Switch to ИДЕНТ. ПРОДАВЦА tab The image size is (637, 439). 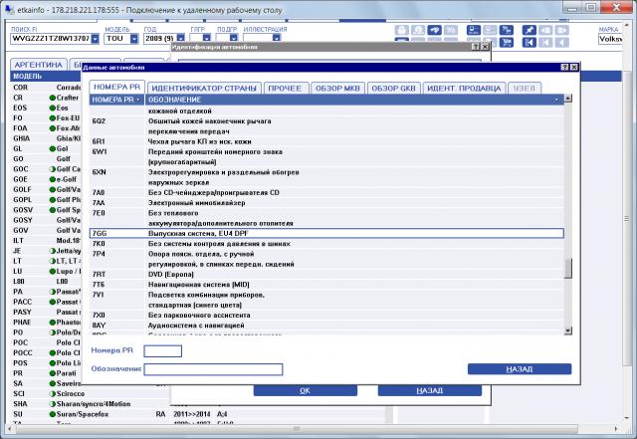[x=464, y=89]
